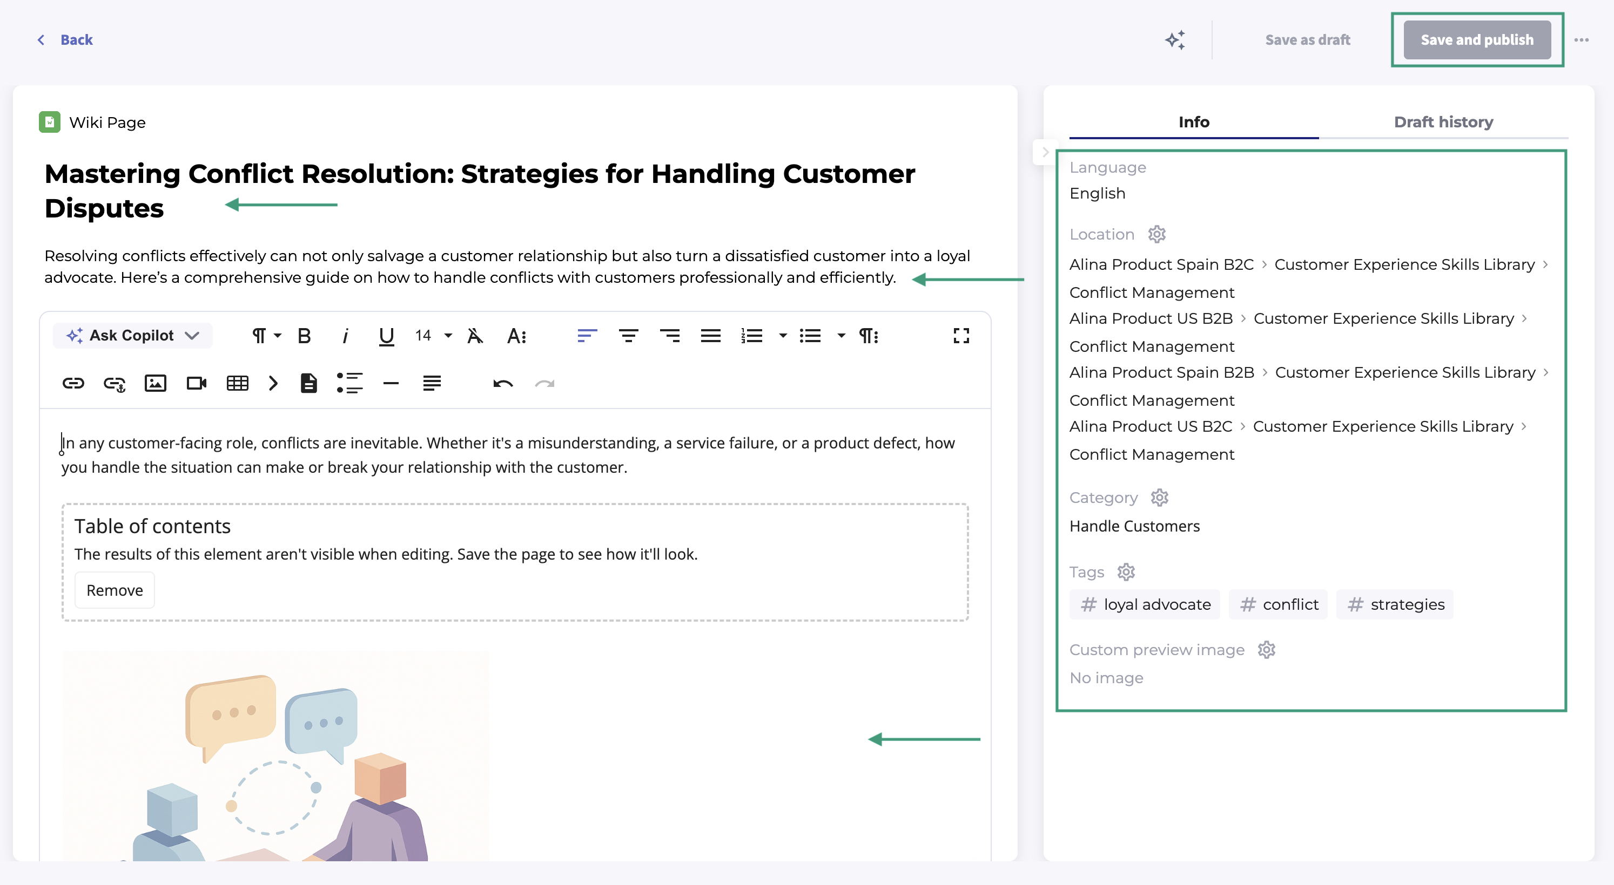This screenshot has height=885, width=1614.
Task: Toggle align center for text
Action: (x=628, y=336)
